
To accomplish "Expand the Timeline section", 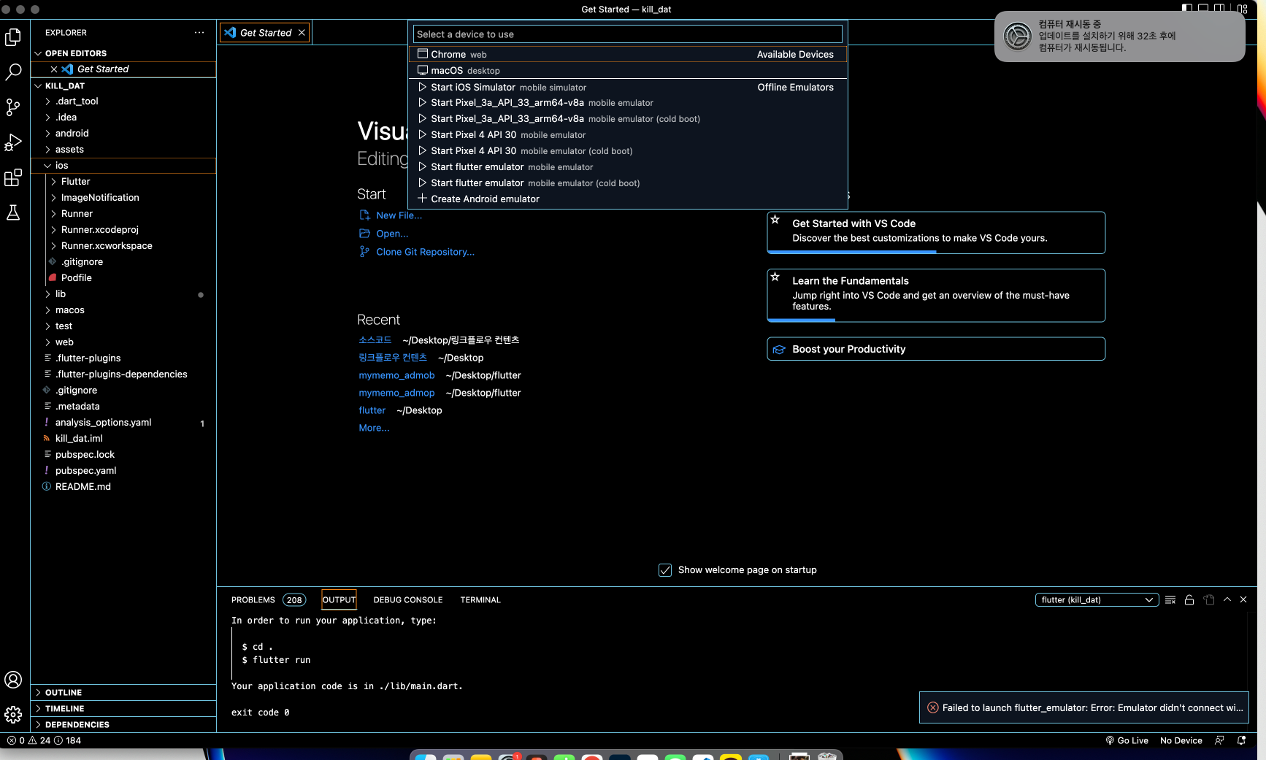I will tap(124, 709).
